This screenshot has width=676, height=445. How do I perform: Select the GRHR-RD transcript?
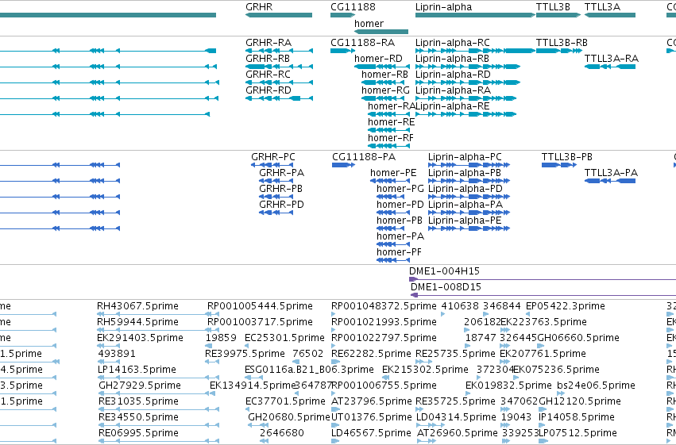point(279,98)
